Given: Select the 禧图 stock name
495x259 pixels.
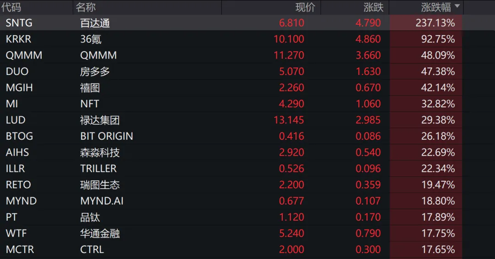Looking at the screenshot, I should [90, 88].
